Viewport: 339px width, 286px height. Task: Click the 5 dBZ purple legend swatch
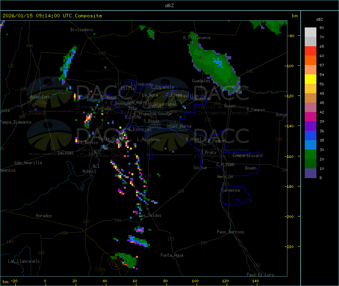tap(310, 173)
